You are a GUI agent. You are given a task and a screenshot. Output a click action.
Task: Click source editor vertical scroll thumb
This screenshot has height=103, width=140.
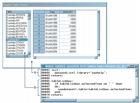click(x=137, y=74)
